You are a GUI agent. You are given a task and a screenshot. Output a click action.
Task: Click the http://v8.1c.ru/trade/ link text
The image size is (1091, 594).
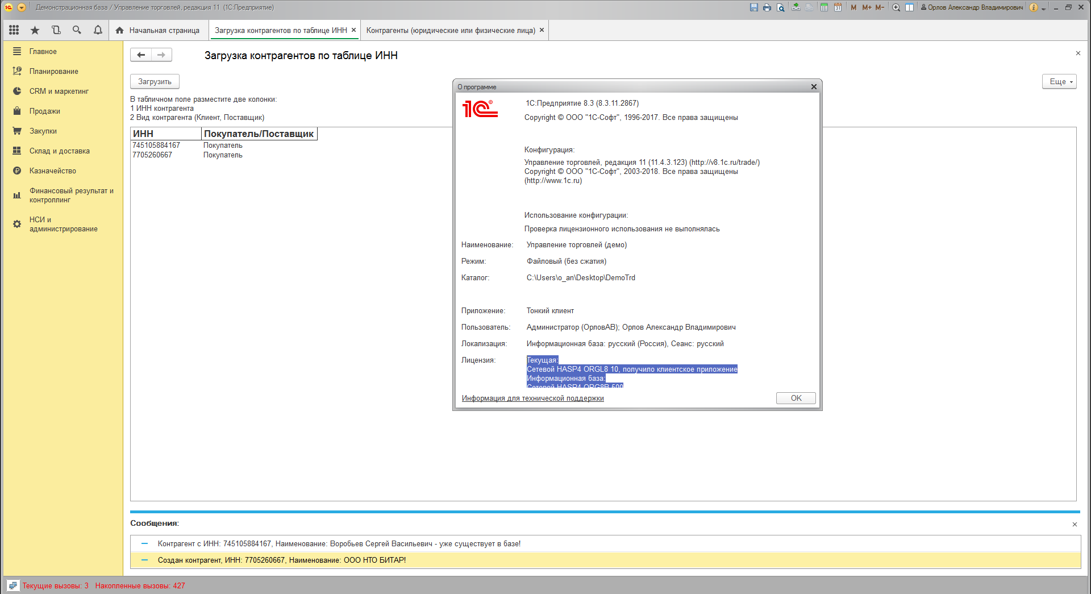(x=724, y=162)
